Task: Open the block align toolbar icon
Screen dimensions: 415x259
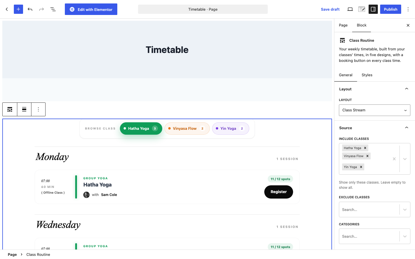Action: [24, 109]
